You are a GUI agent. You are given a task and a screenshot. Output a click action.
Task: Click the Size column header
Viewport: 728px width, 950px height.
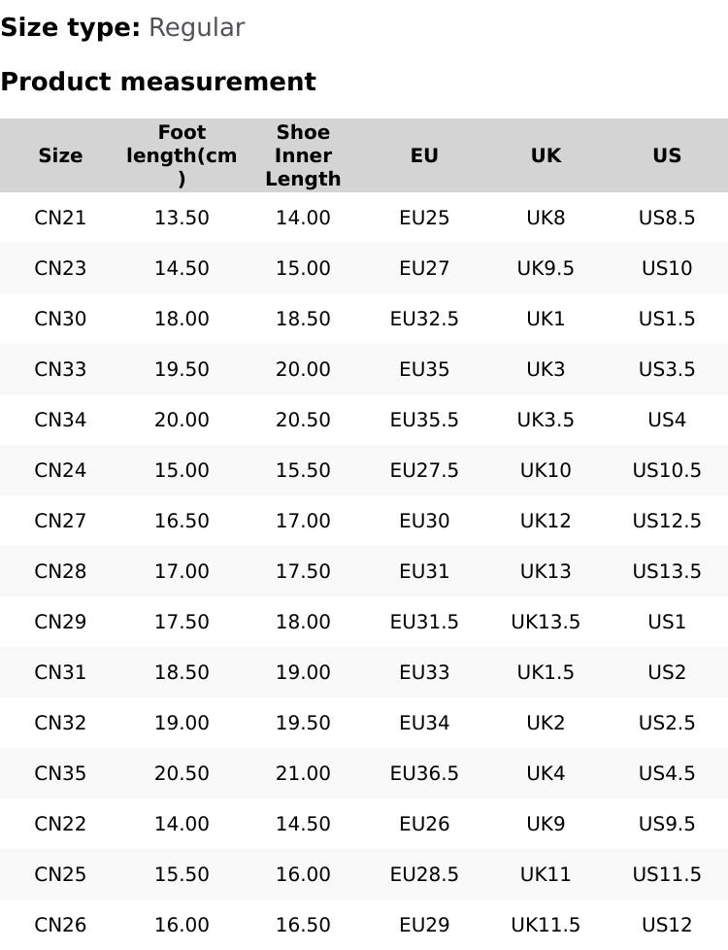click(x=60, y=155)
